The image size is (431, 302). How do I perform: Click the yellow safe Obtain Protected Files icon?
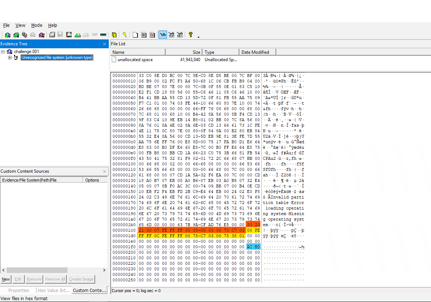pyautogui.click(x=114, y=35)
